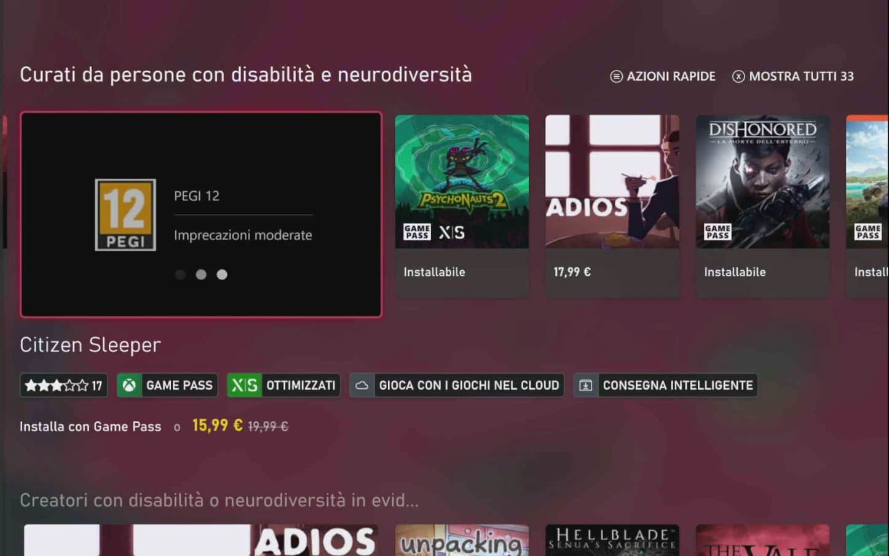Click the X|S icon in Ottimizzati tag

tap(244, 385)
